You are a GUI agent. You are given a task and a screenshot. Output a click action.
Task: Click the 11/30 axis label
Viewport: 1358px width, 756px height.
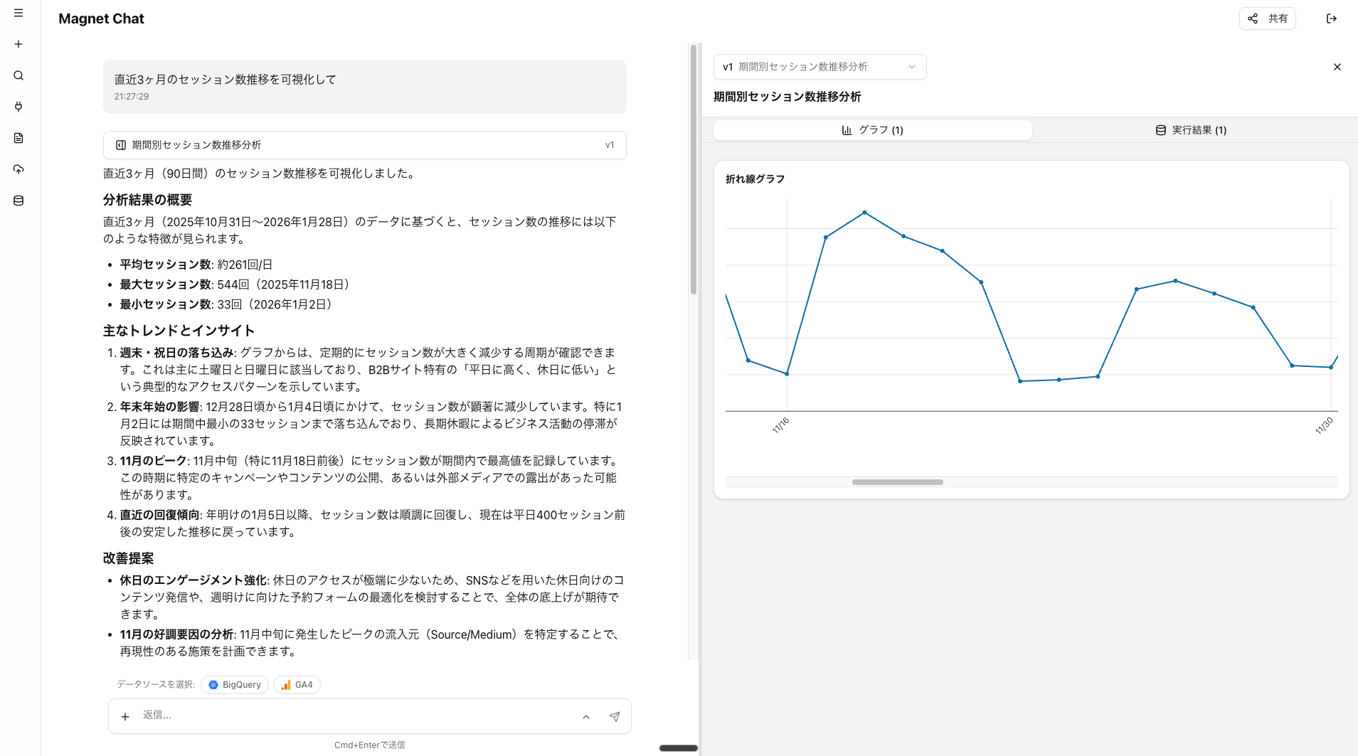click(1324, 425)
